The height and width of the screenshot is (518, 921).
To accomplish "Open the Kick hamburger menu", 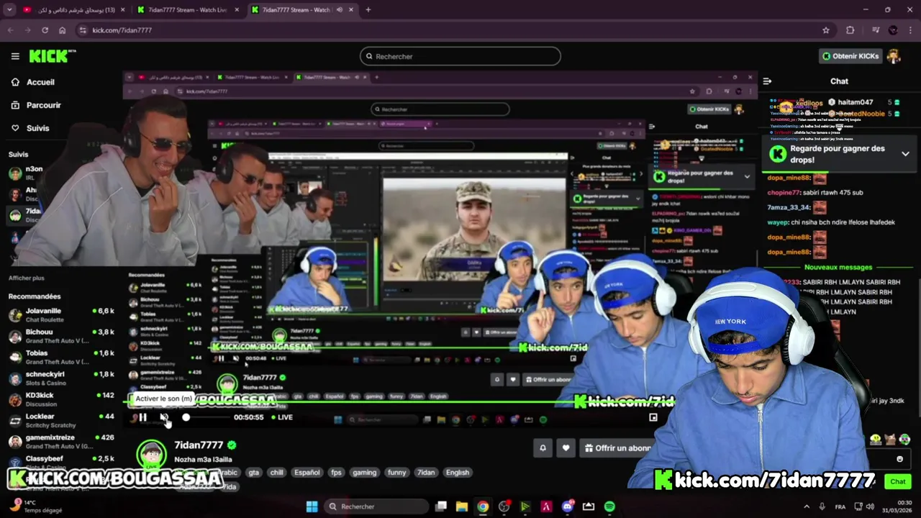I will pos(15,56).
